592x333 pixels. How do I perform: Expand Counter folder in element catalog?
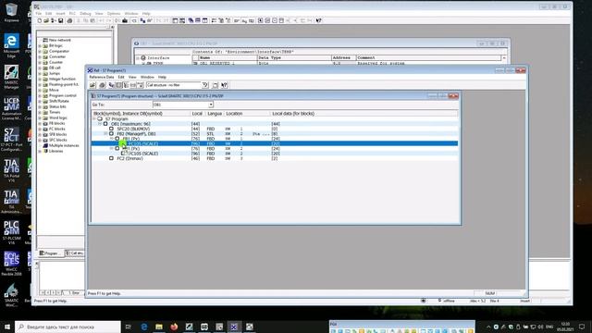[40, 62]
